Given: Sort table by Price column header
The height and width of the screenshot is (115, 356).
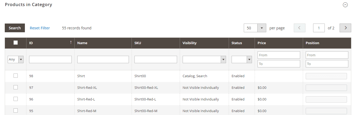Looking at the screenshot, I should (x=262, y=43).
